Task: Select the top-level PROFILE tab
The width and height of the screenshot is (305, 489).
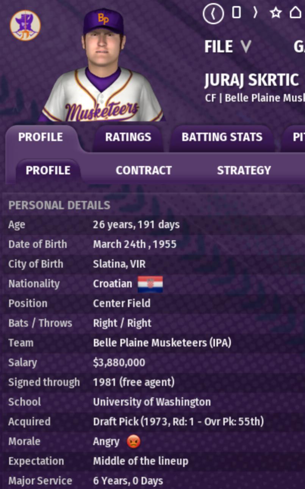Action: pos(41,137)
